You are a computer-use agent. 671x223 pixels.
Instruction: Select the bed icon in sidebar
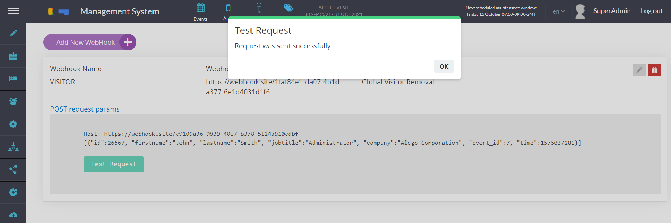click(x=13, y=79)
